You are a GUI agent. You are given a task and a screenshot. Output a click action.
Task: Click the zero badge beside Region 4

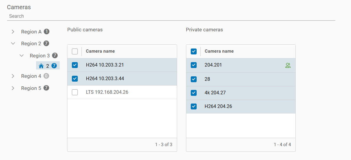(46, 76)
